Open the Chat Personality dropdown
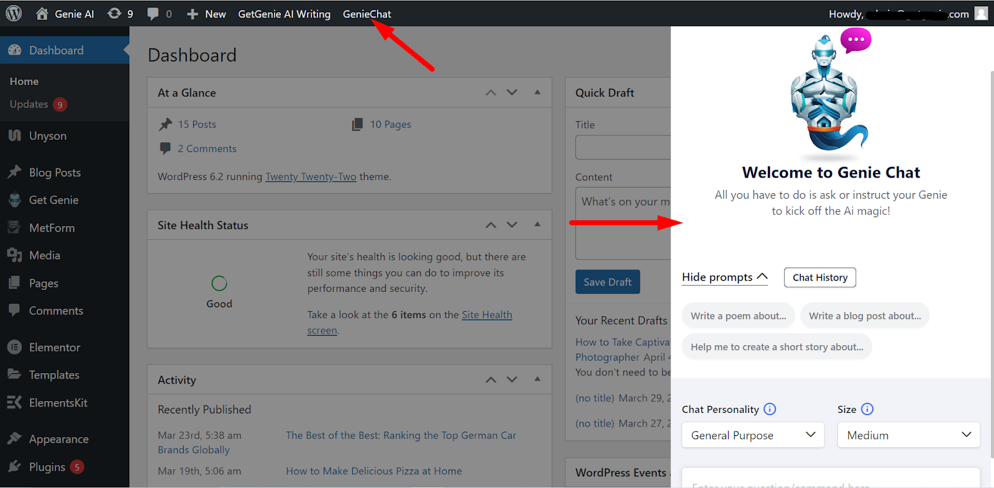Viewport: 994px width, 488px height. [x=753, y=435]
